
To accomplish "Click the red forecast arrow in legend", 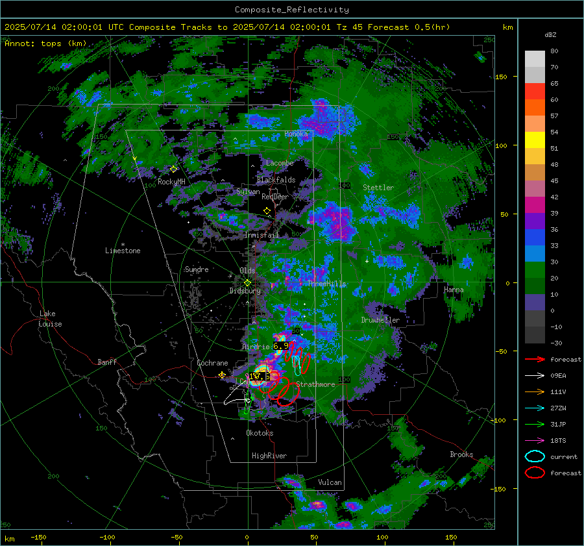I will click(535, 359).
